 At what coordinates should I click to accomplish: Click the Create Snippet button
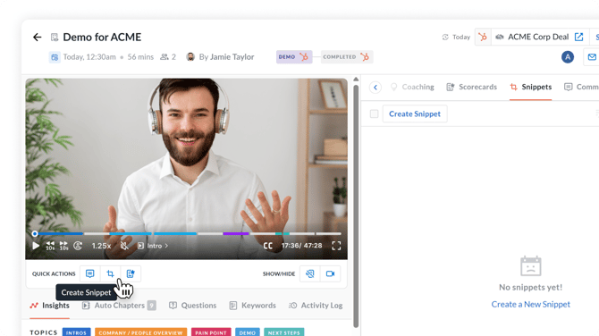click(x=415, y=113)
